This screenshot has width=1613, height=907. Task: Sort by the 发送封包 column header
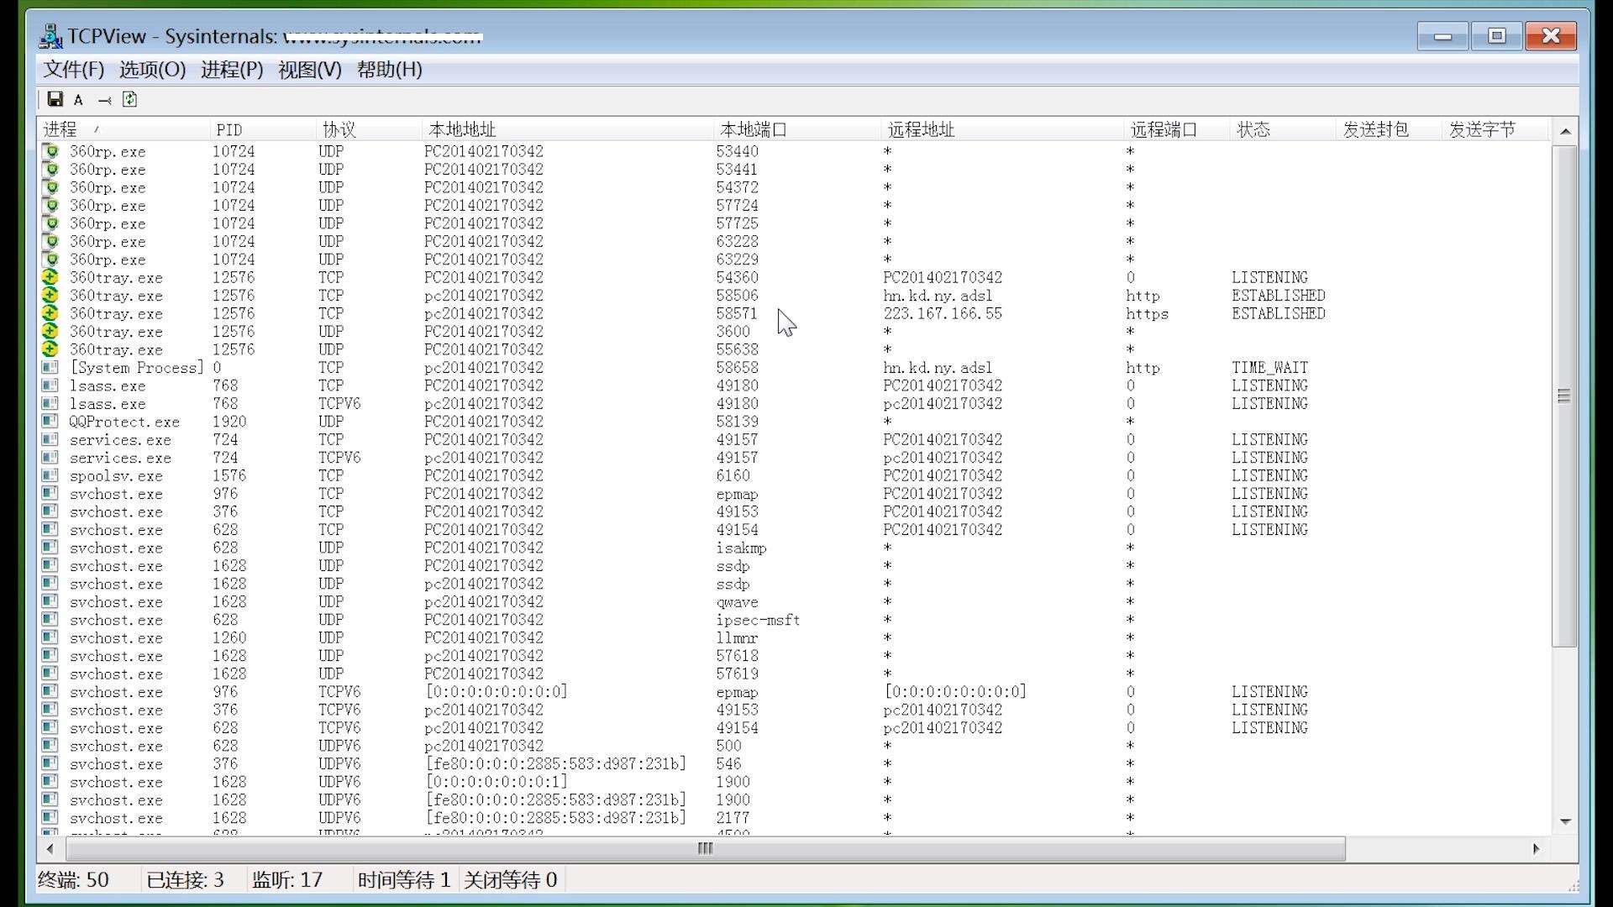coord(1390,129)
